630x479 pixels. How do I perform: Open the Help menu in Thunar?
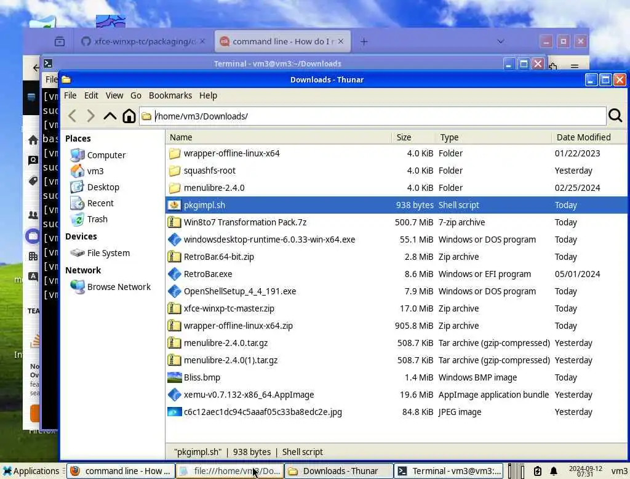click(x=208, y=95)
